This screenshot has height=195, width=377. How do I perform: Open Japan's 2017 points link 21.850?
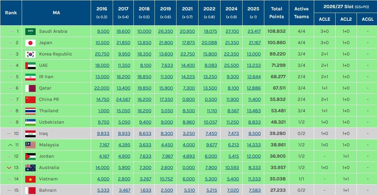pyautogui.click(x=123, y=43)
